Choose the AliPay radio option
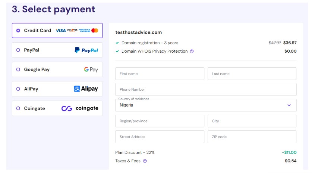Image resolution: width=312 pixels, height=173 pixels. pyautogui.click(x=18, y=89)
